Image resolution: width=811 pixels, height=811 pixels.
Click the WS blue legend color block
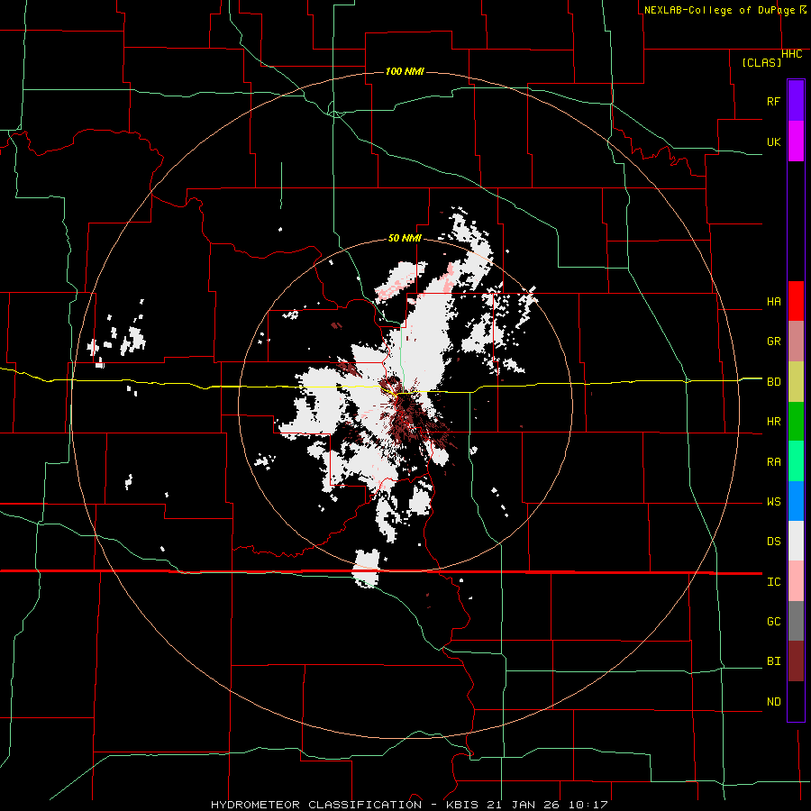796,501
